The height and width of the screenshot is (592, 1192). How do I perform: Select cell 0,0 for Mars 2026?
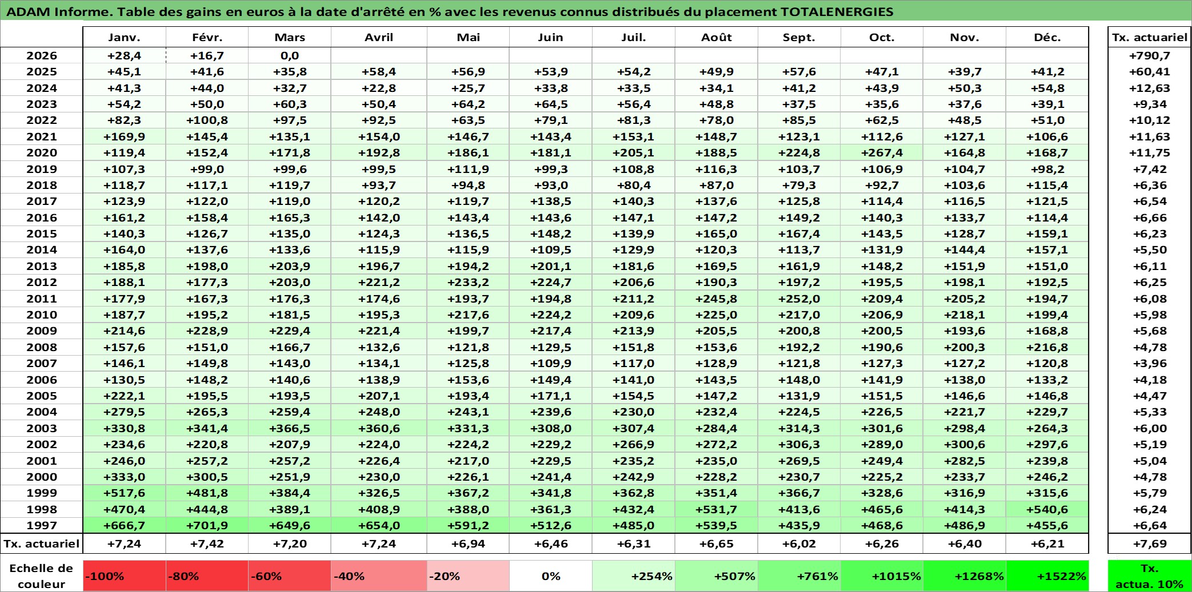(x=290, y=55)
